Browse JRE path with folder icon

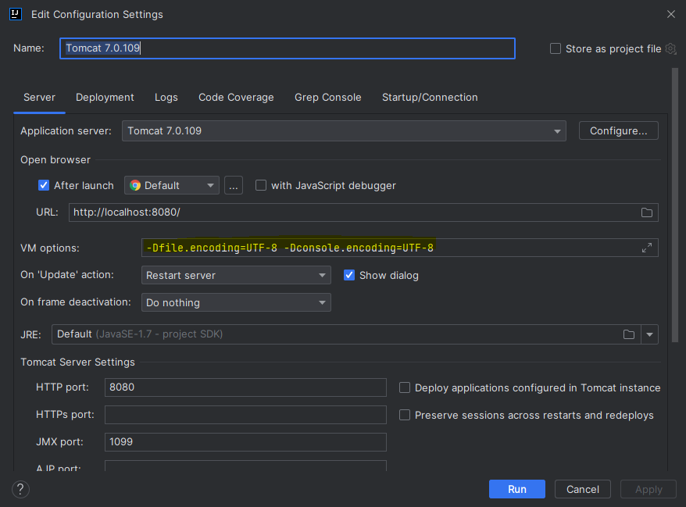pos(629,334)
